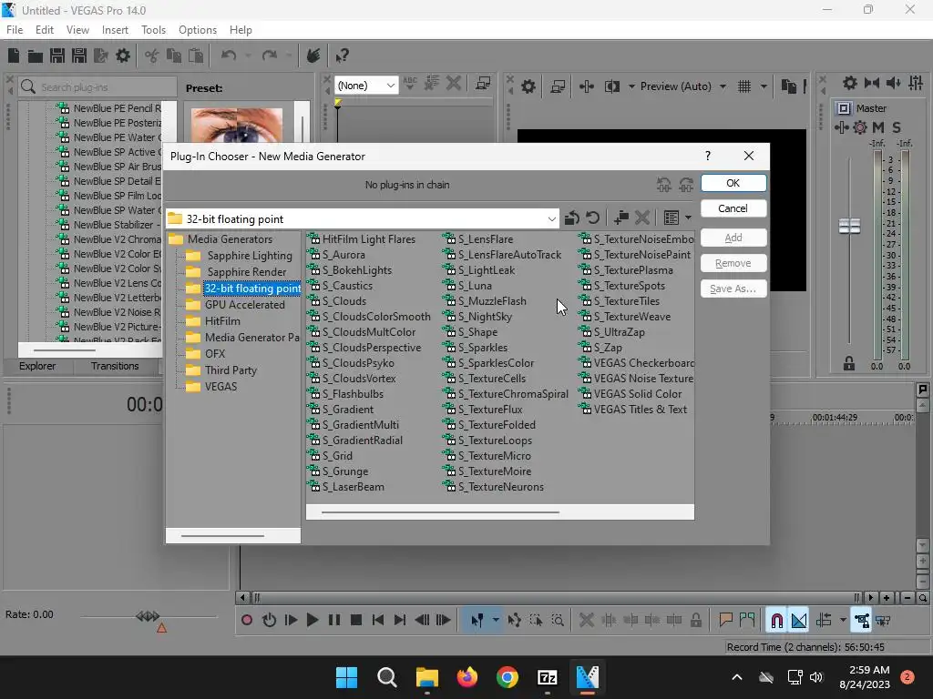Click the Pause button in transport bar

pos(334,620)
